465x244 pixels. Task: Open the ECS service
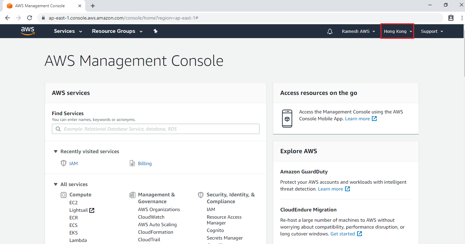coord(74,225)
